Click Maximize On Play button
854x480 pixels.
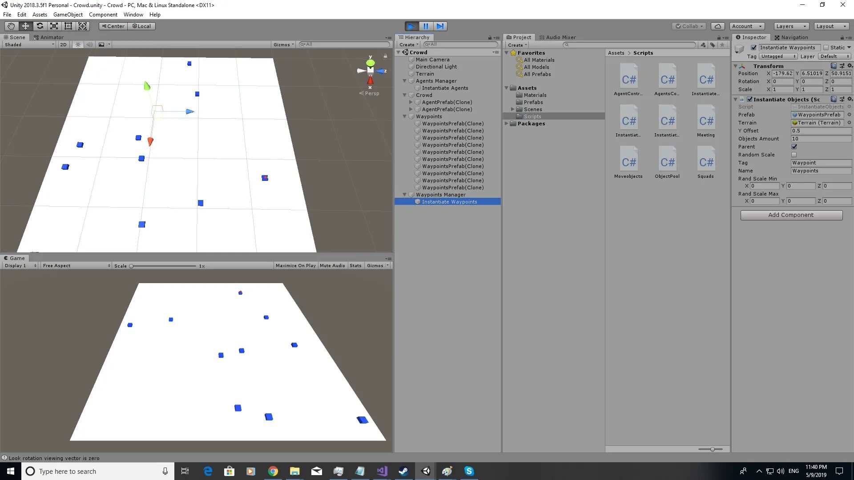(x=295, y=266)
